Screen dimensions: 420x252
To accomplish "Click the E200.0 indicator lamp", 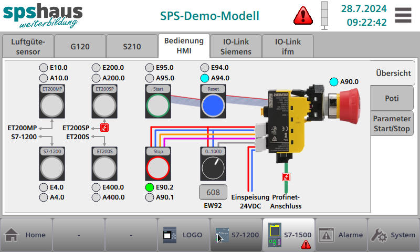I will click(x=96, y=68).
